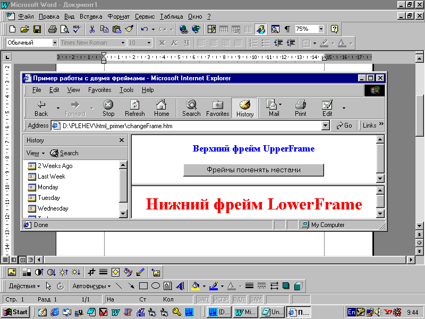Select the Rectangle drawing tool
The image size is (425, 319).
(143, 286)
